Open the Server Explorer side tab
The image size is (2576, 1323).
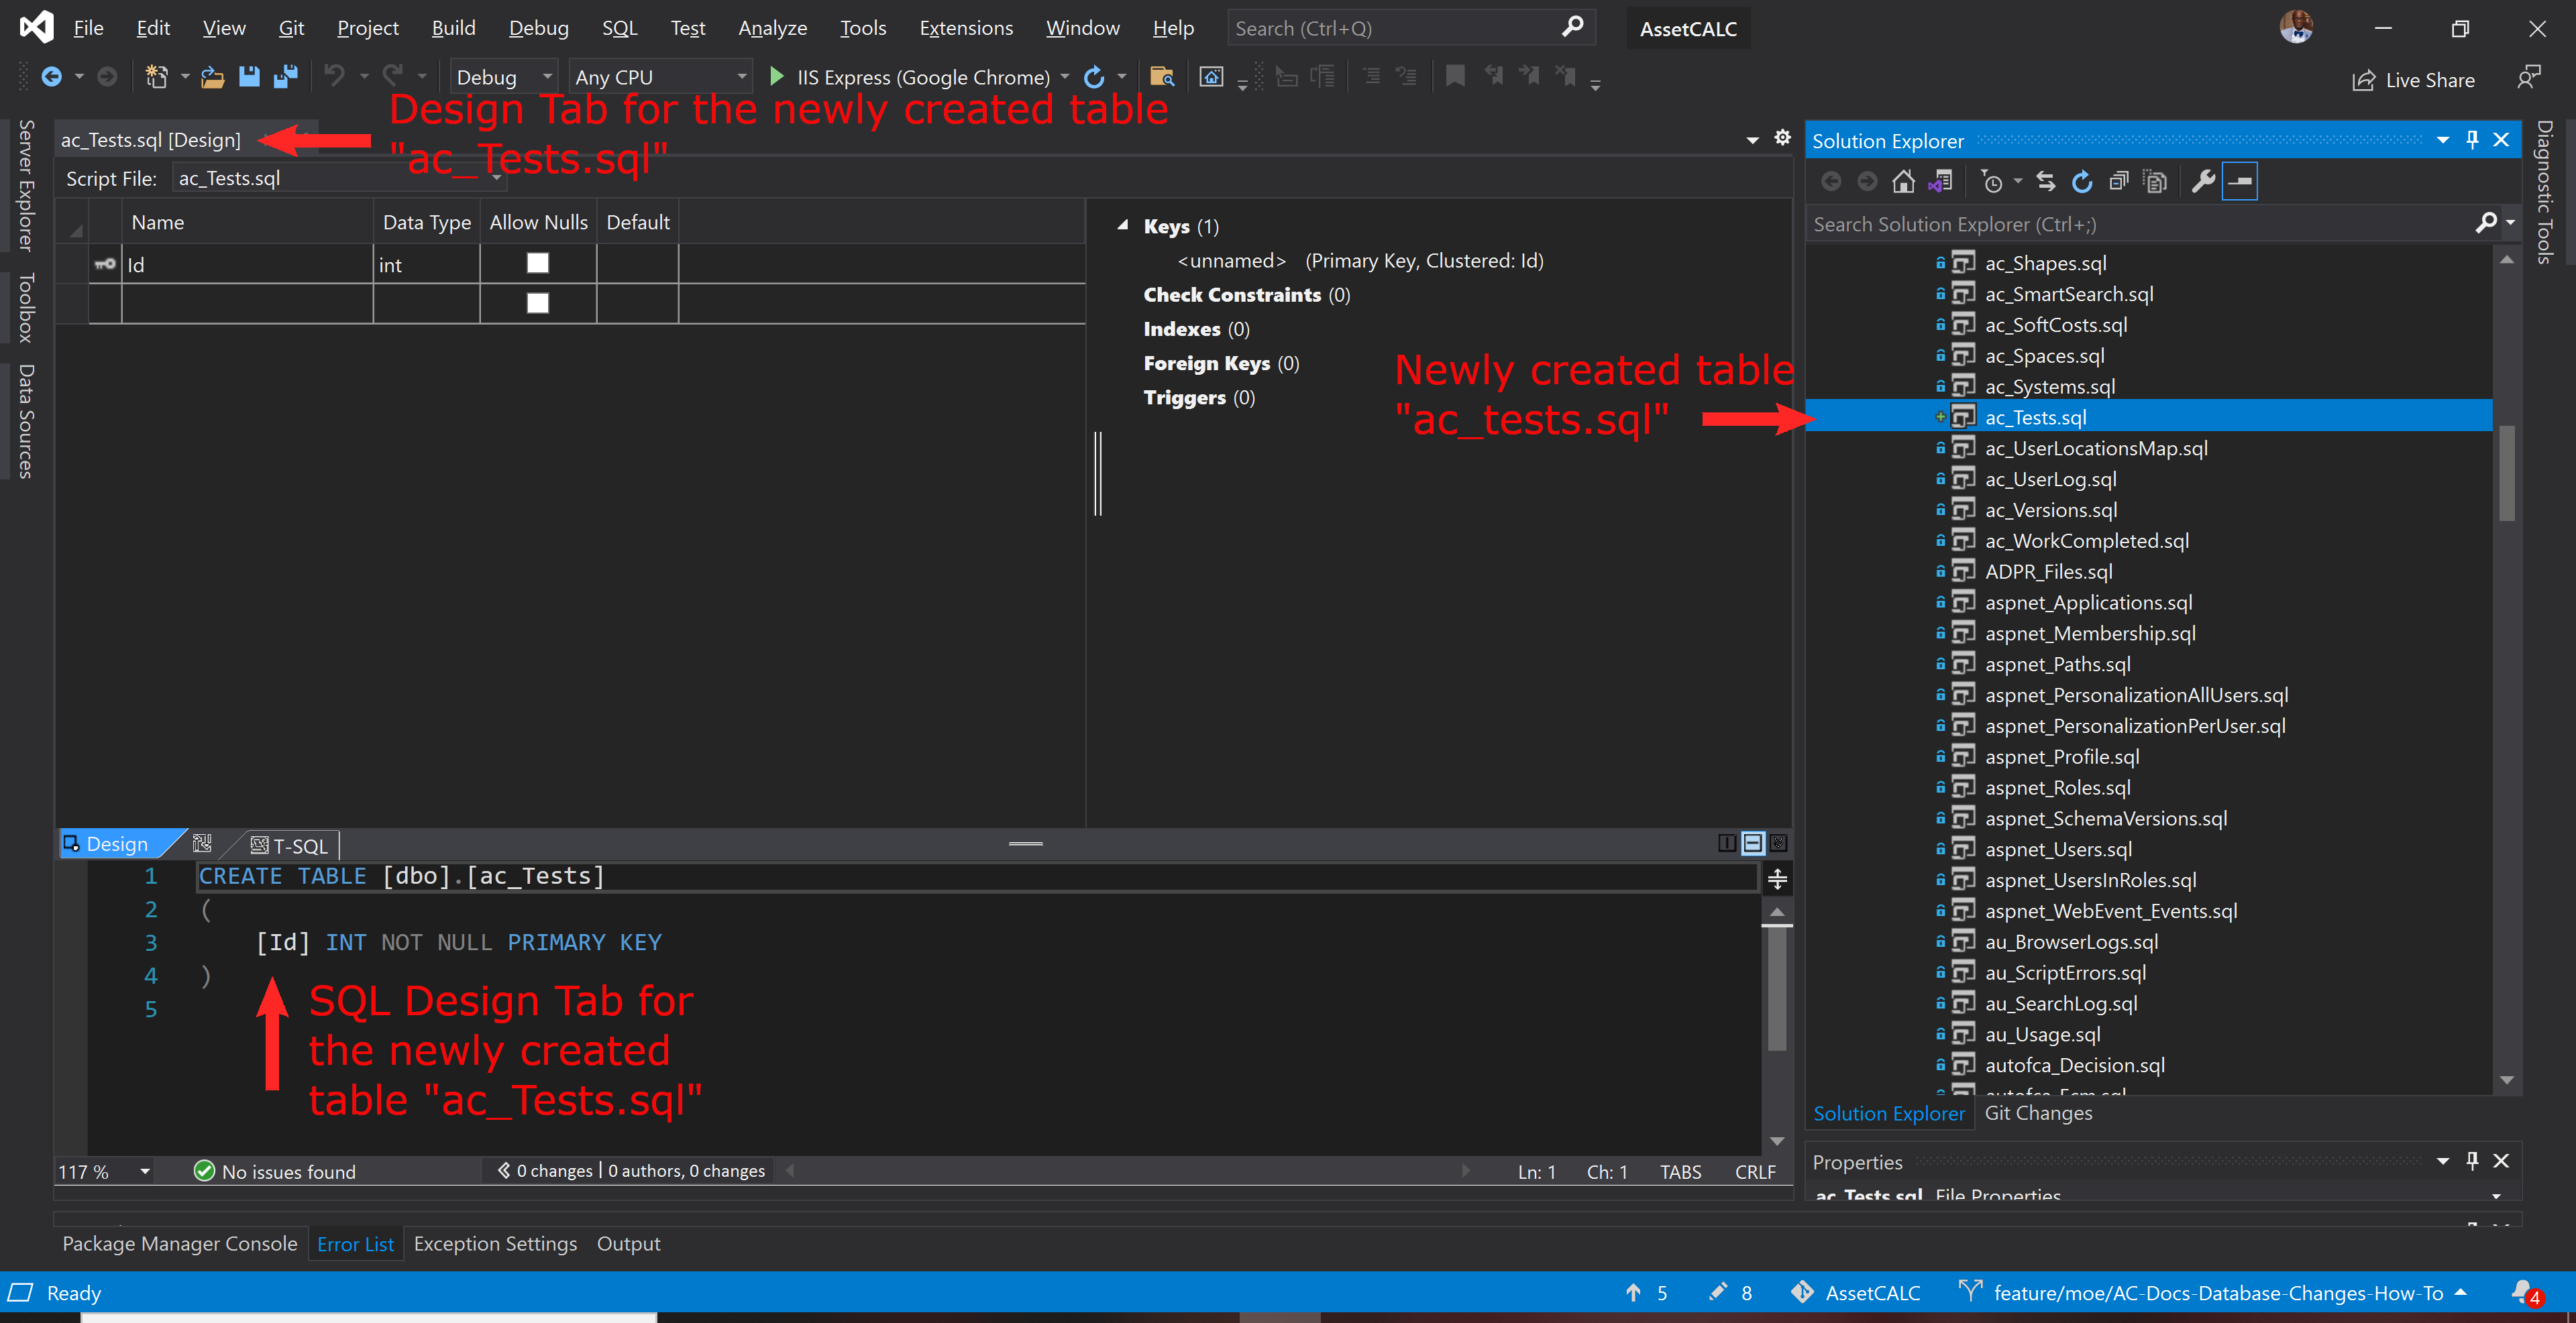click(x=26, y=186)
